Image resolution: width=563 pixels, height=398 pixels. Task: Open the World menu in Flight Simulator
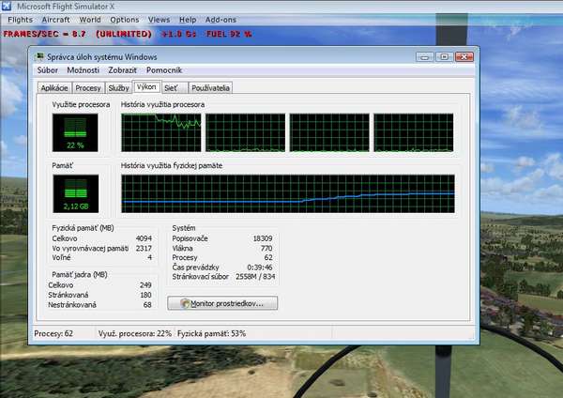coord(90,20)
